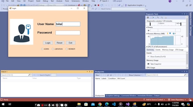Screen dimensions: 193x107
Task: Open the Git Changes side tab
Action: pos(190,31)
